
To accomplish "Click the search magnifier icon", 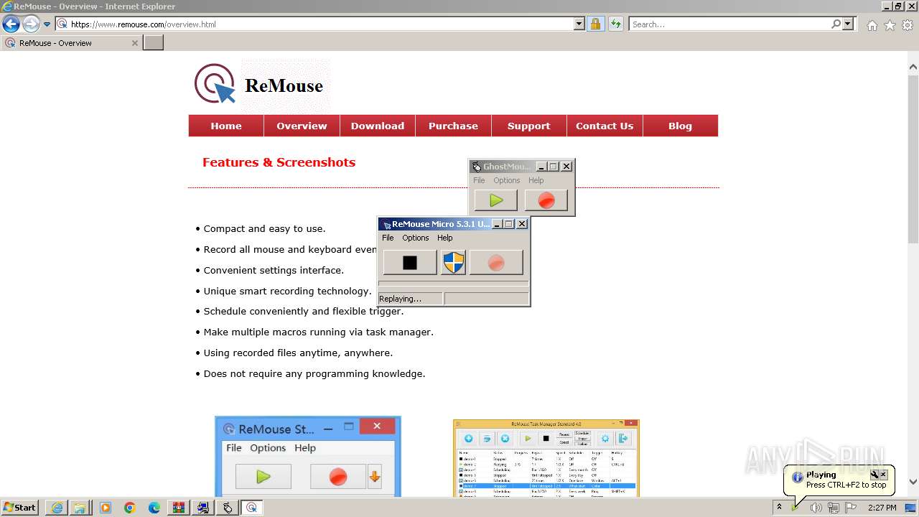I will [x=836, y=24].
